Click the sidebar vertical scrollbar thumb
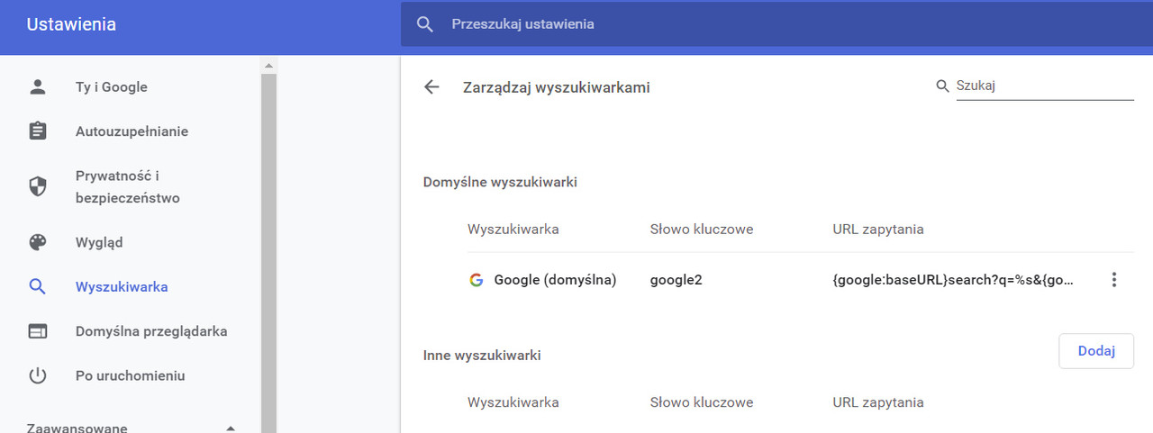This screenshot has height=433, width=1153. pos(268,253)
